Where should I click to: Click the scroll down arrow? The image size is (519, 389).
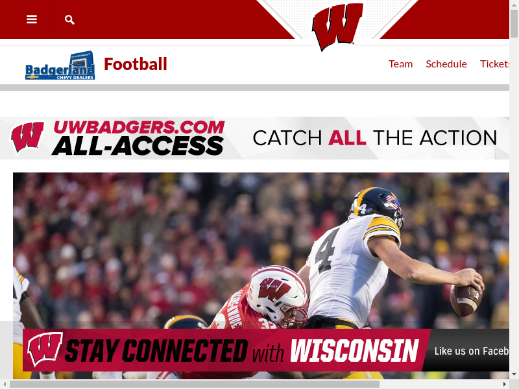pos(514,374)
